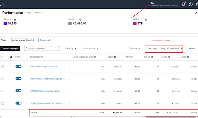Open the Bulk actions menu
Screen dimensions: 198x118
(91, 49)
